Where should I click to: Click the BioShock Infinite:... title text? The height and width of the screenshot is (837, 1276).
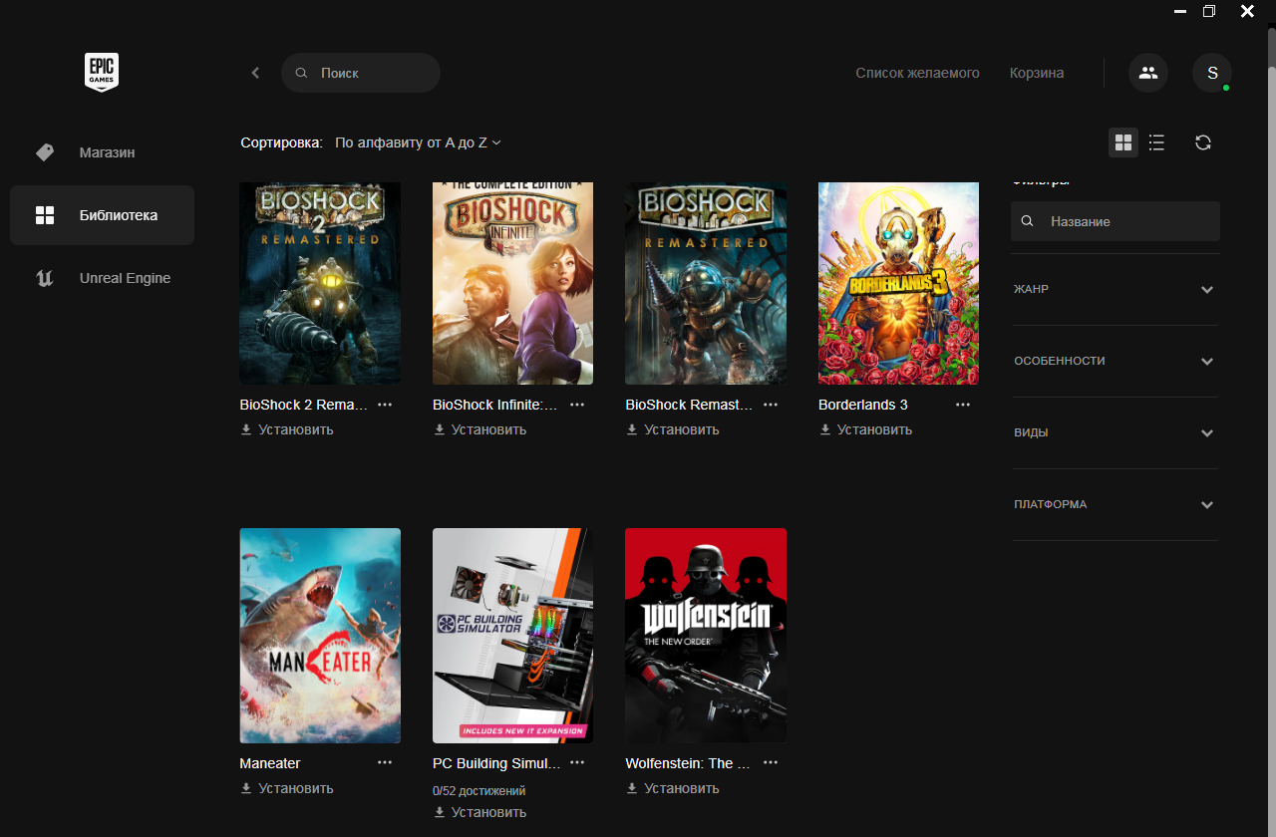coord(494,405)
